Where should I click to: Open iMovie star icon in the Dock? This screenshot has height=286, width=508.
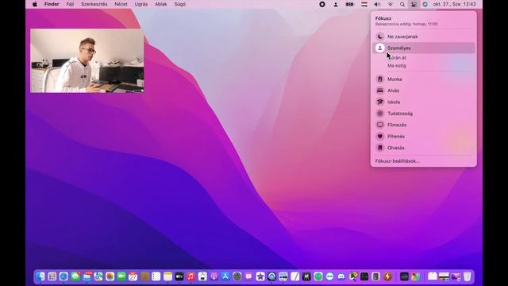pyautogui.click(x=260, y=276)
